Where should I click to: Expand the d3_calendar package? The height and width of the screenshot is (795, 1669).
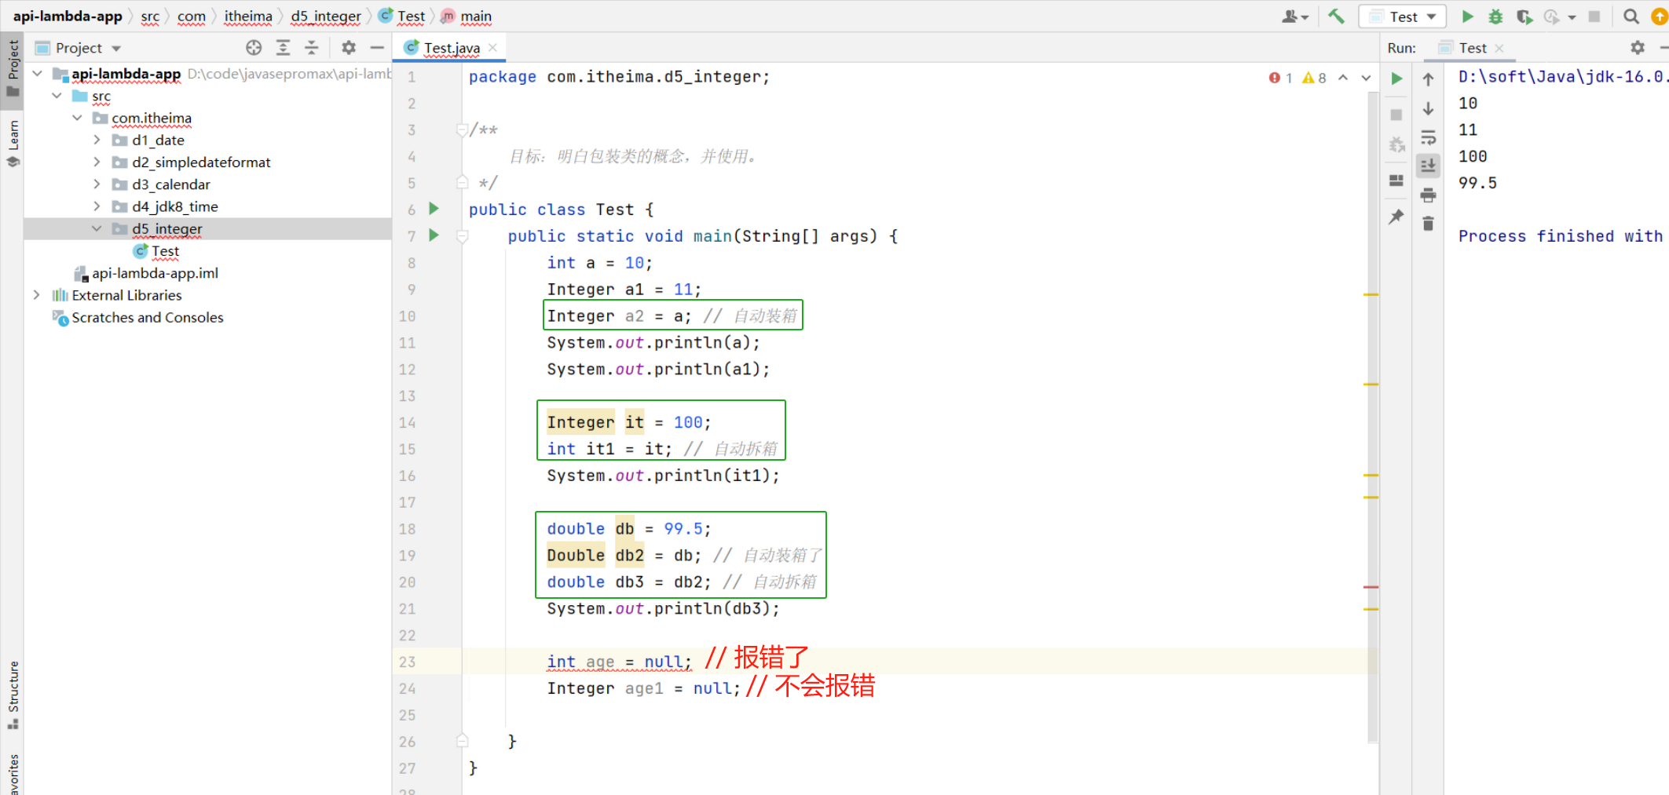97,184
